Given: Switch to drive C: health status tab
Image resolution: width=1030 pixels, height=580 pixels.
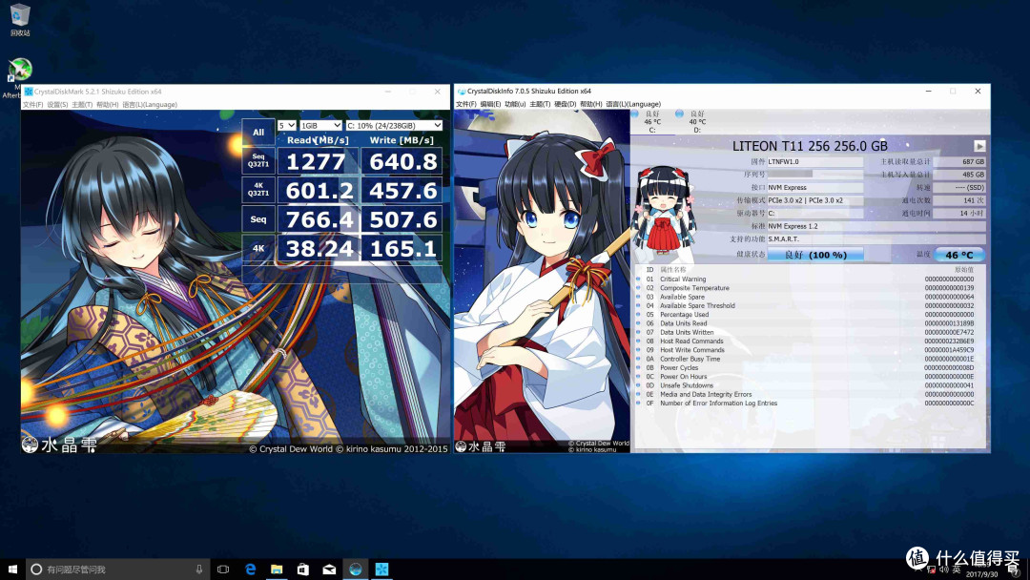Looking at the screenshot, I should pyautogui.click(x=652, y=121).
